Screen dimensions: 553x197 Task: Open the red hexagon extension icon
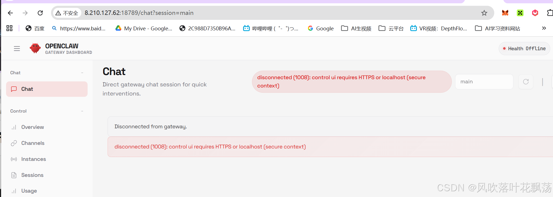(x=535, y=13)
